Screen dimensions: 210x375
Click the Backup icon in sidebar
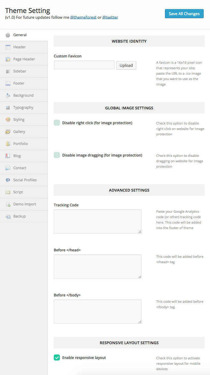[8, 216]
